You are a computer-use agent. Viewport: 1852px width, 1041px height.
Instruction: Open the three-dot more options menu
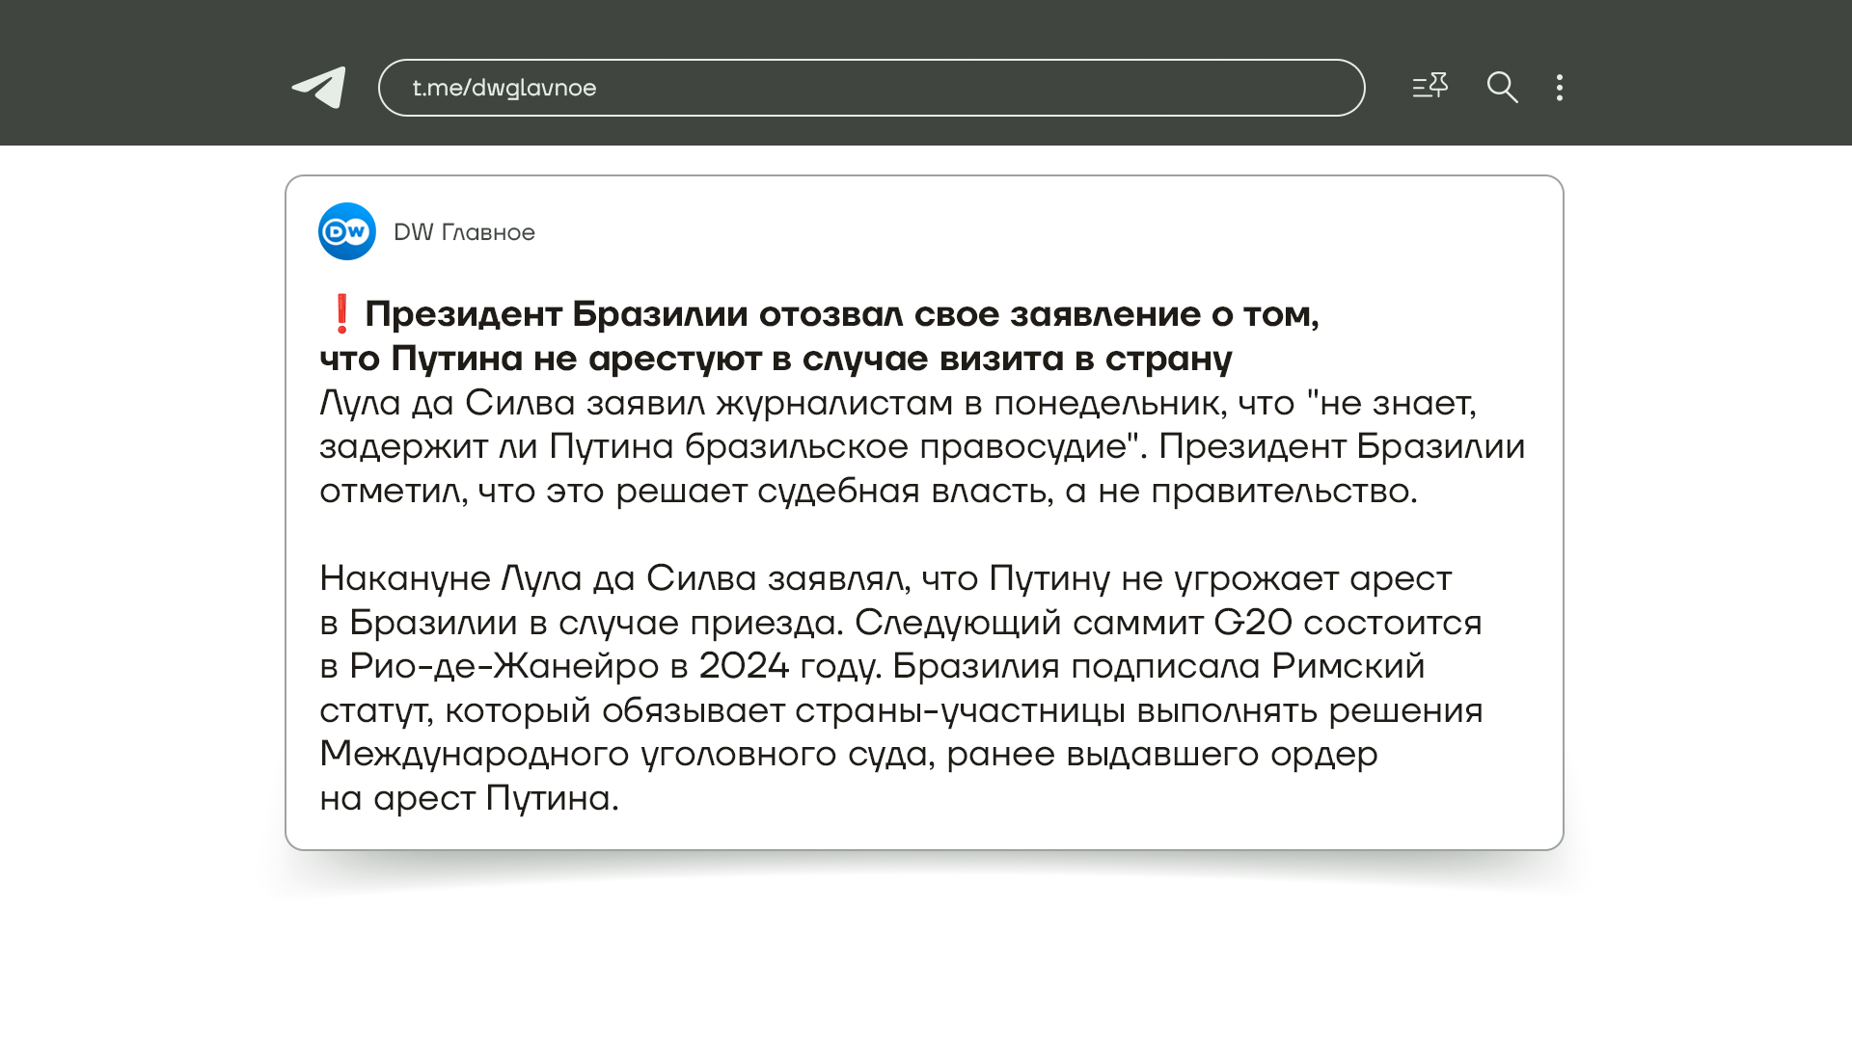[x=1559, y=88]
